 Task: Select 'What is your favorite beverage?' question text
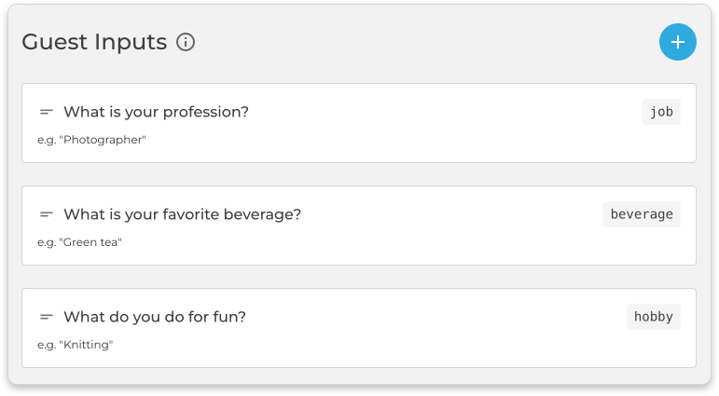click(182, 214)
